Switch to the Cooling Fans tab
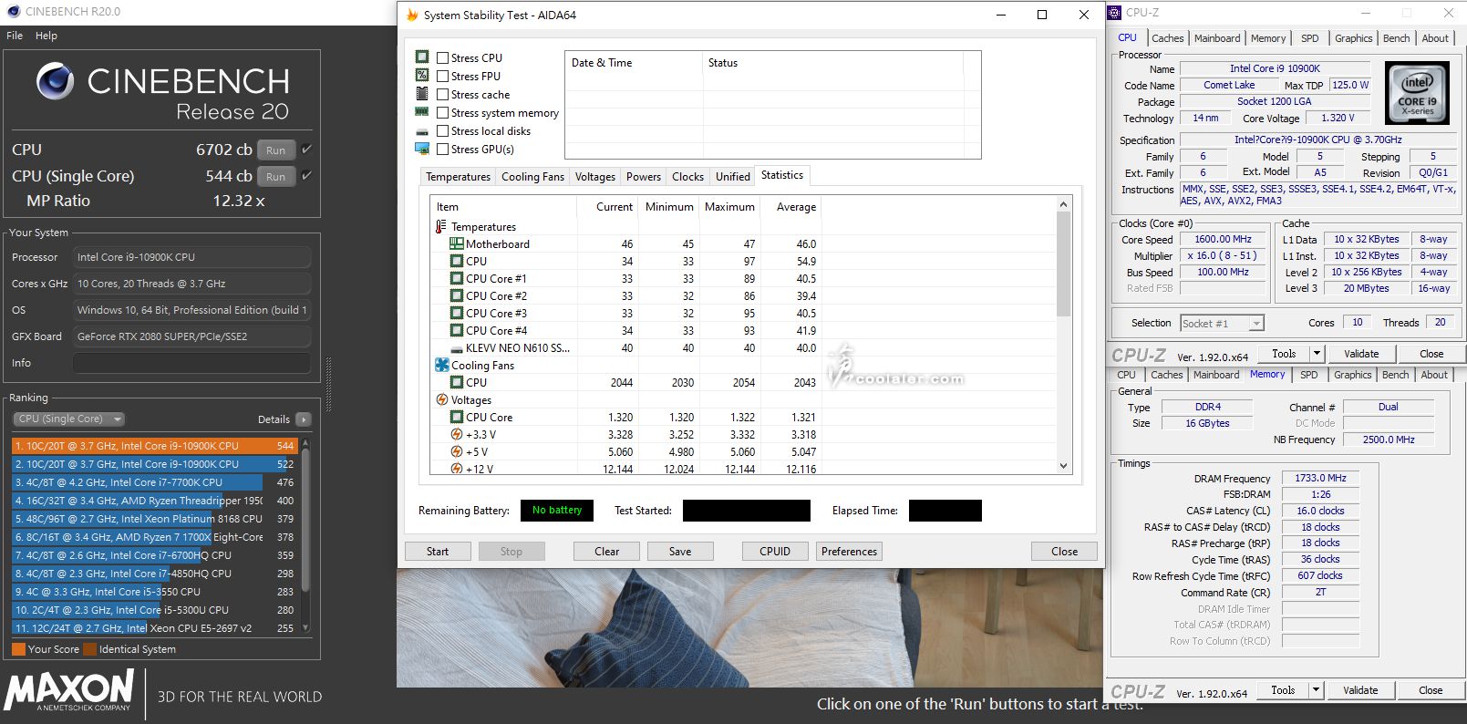The width and height of the screenshot is (1467, 724). pos(532,177)
